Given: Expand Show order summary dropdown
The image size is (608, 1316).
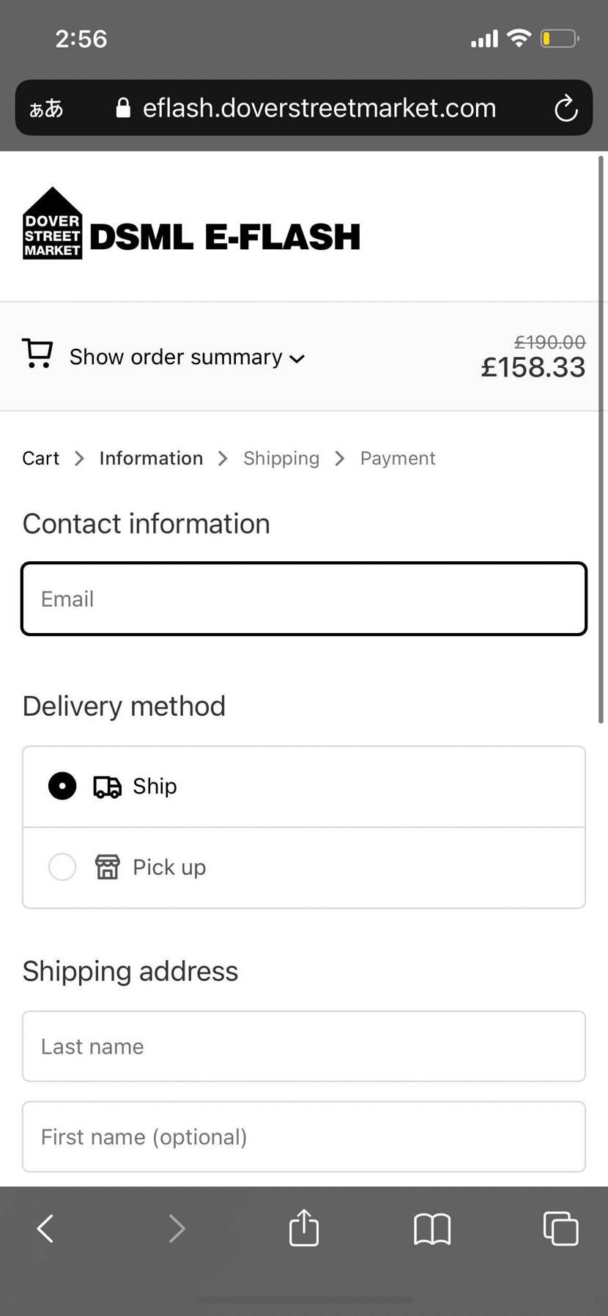Looking at the screenshot, I should pyautogui.click(x=176, y=357).
